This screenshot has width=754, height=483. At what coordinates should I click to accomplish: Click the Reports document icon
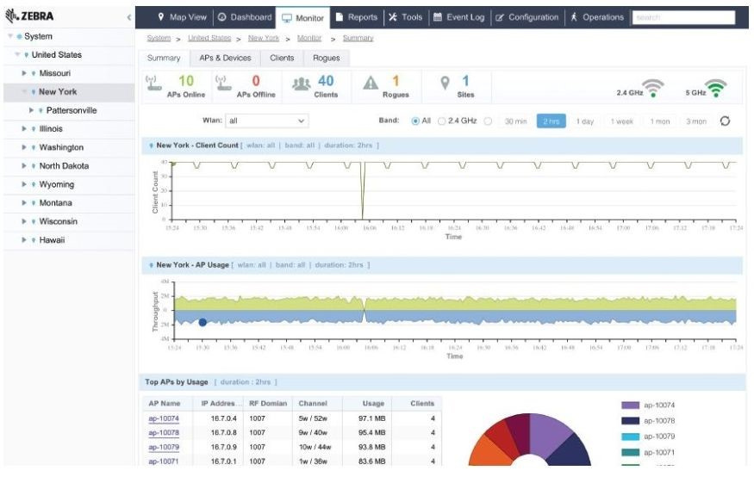coord(339,17)
